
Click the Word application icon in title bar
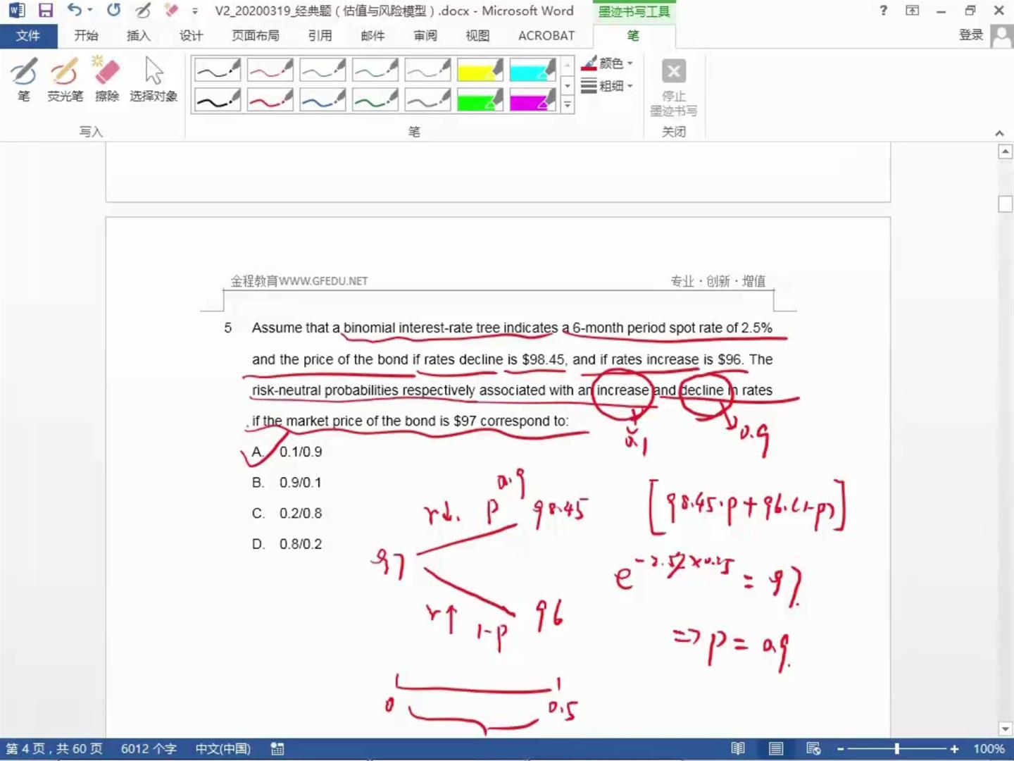(x=17, y=11)
